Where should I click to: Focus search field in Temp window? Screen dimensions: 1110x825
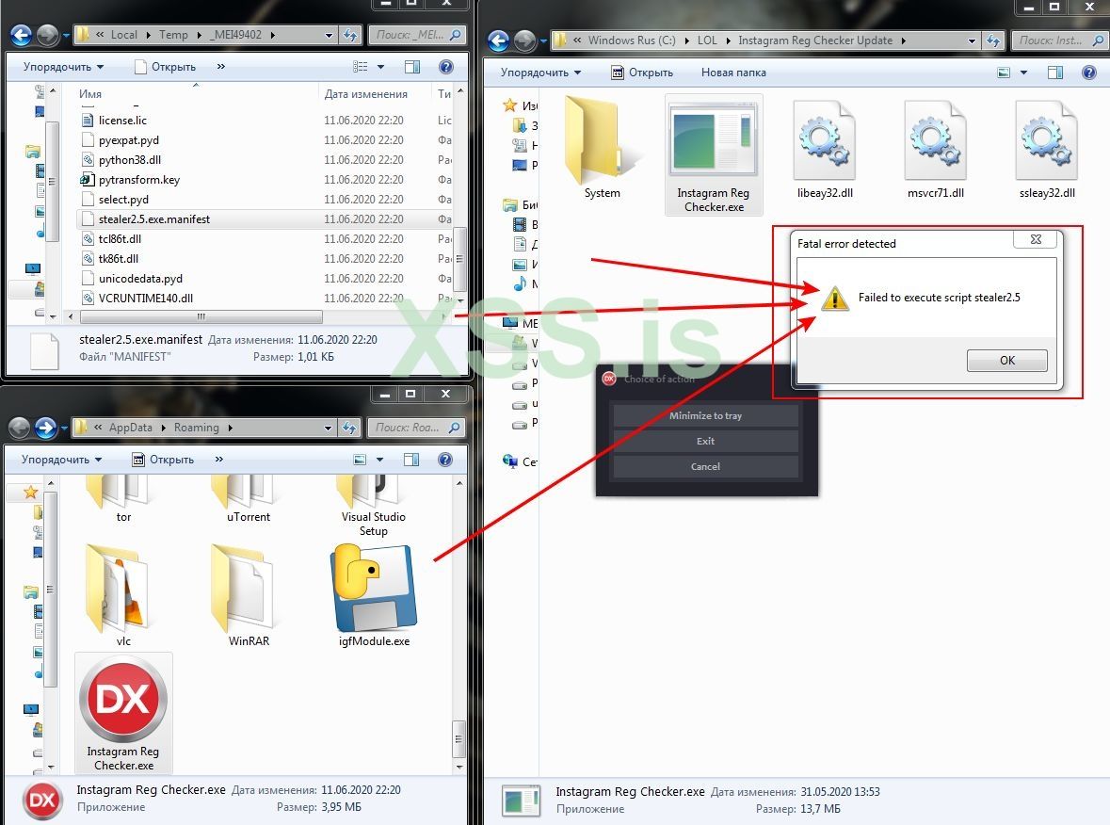416,35
